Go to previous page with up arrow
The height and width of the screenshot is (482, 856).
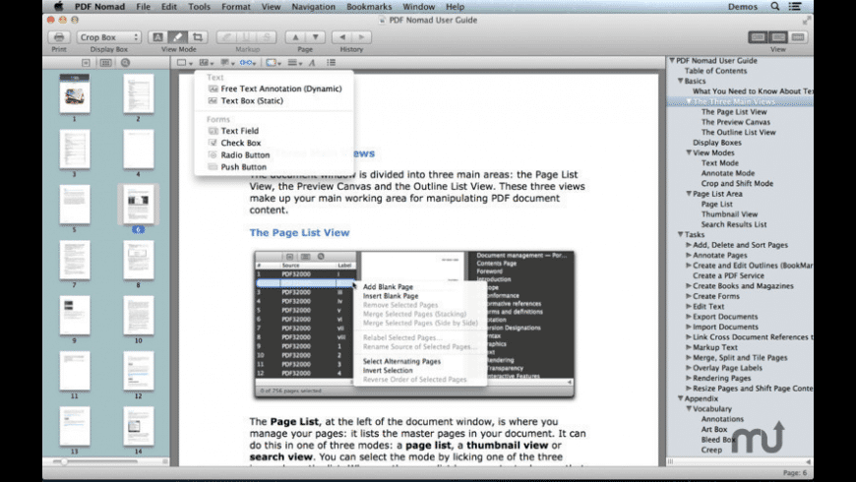pos(295,37)
